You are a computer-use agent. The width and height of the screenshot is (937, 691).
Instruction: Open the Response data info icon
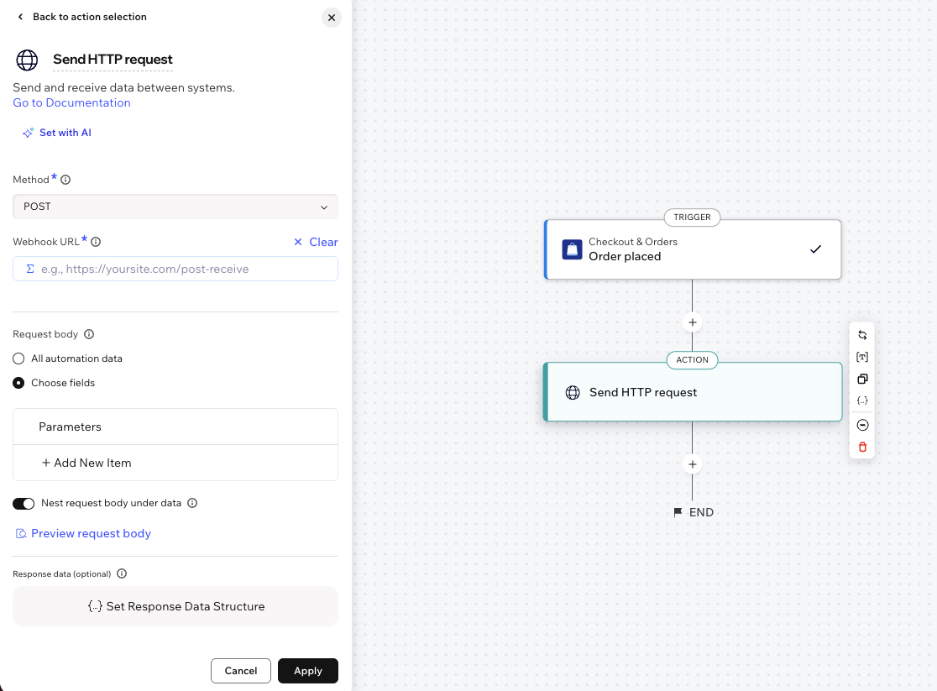coord(122,573)
